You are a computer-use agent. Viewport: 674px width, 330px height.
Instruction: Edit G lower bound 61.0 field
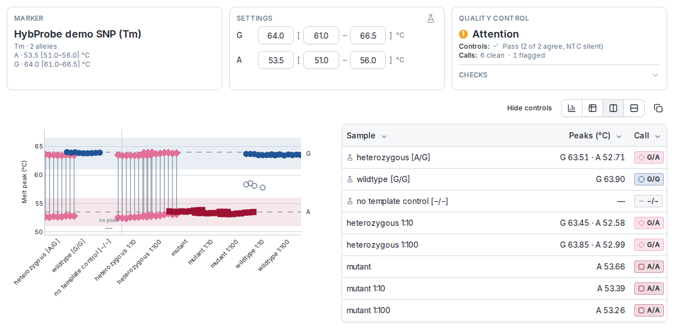tap(321, 35)
